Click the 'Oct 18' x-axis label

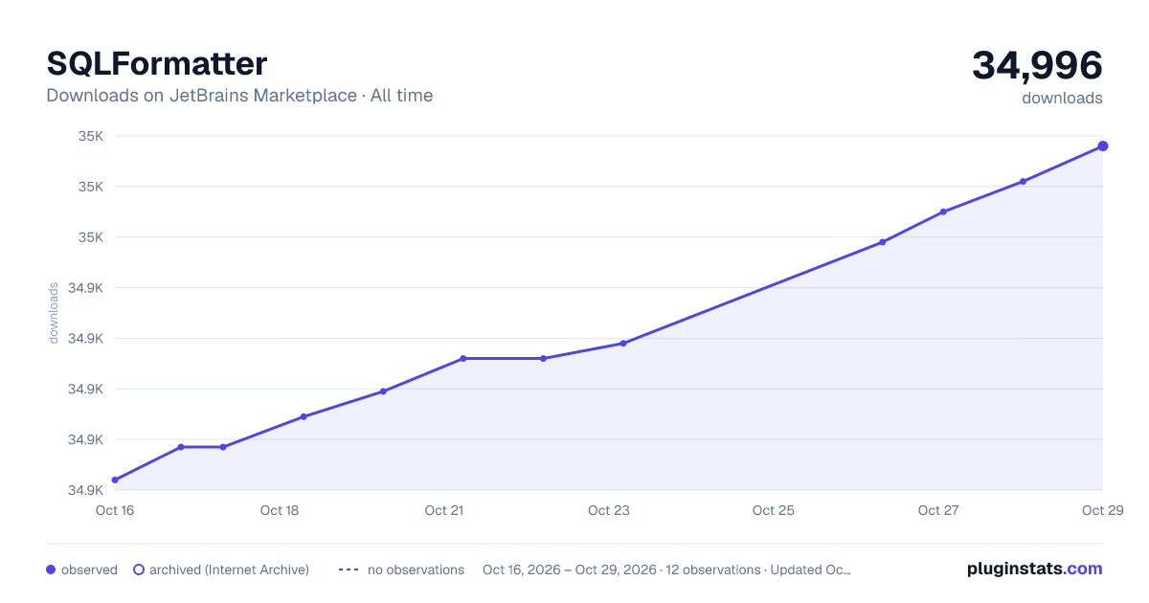[x=280, y=510]
